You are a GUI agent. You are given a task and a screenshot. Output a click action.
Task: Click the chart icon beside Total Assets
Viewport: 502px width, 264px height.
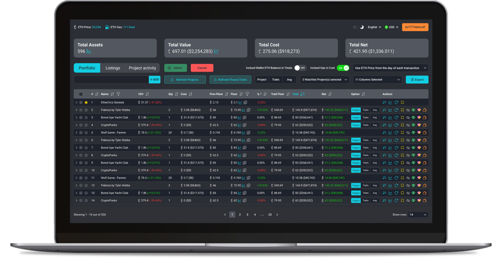(x=89, y=52)
